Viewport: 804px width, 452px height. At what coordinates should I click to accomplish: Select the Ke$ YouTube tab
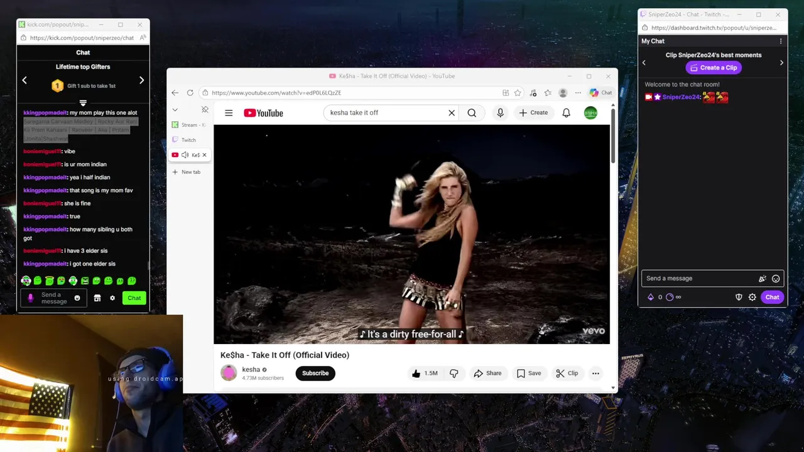point(191,155)
